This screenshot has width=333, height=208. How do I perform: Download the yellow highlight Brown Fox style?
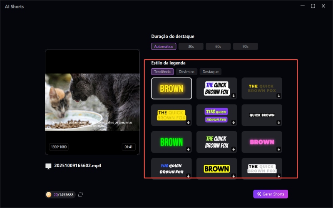pyautogui.click(x=188, y=123)
